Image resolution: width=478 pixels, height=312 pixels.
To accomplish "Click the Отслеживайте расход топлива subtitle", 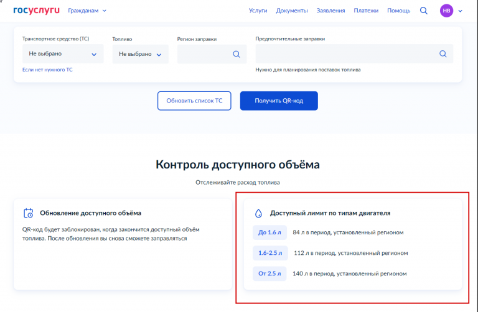I will click(238, 183).
